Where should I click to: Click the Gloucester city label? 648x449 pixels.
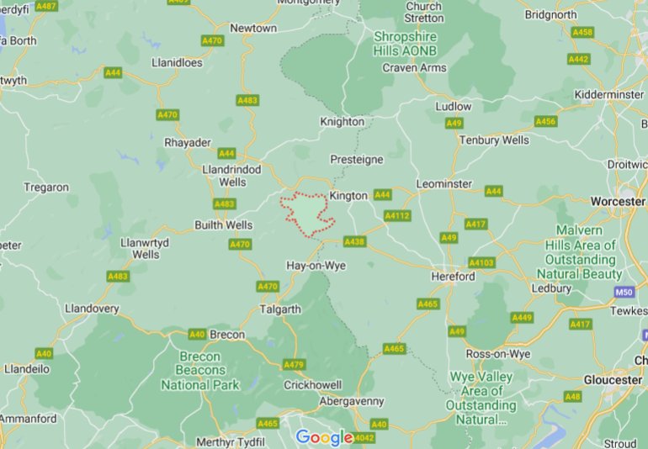613,380
